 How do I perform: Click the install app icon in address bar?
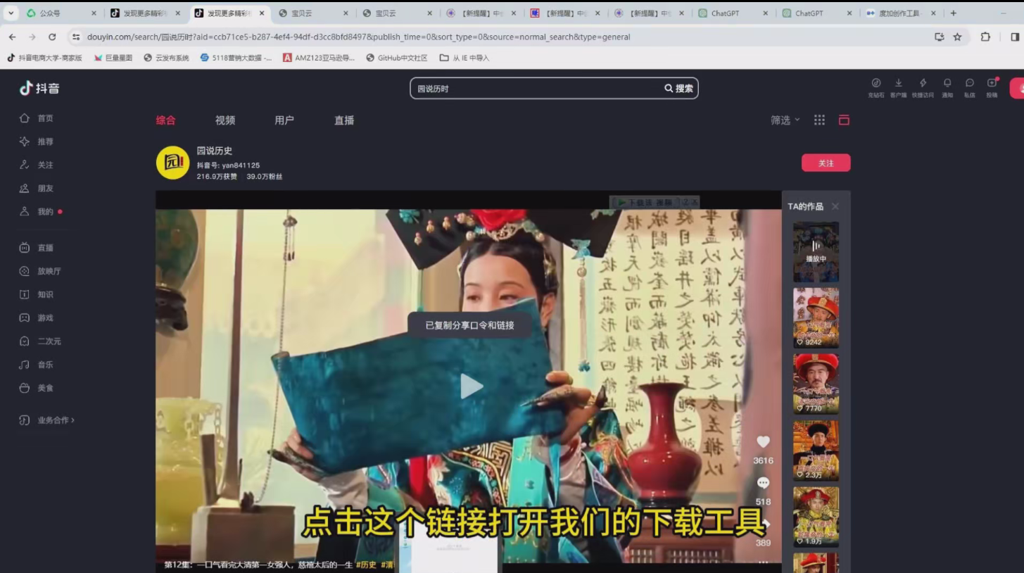[939, 37]
